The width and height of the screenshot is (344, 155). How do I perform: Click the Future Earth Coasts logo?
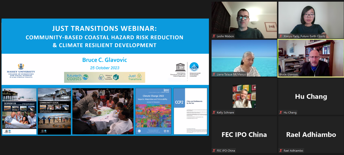(x=78, y=77)
